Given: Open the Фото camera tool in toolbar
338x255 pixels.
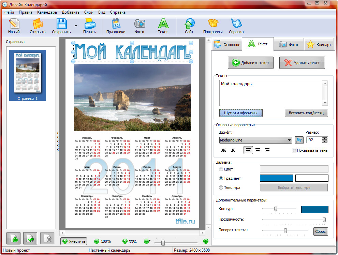Looking at the screenshot, I should coord(139,26).
